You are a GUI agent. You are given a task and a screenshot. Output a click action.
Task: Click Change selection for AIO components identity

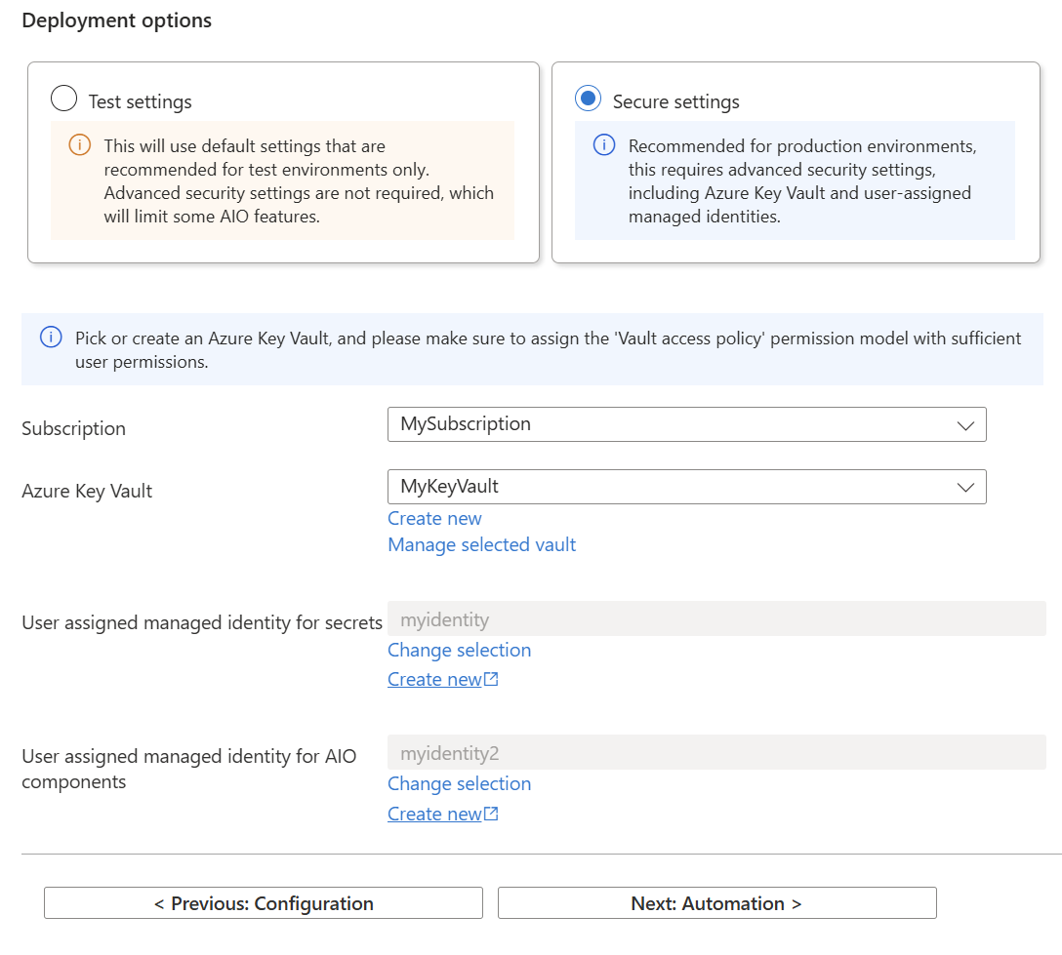(x=459, y=783)
